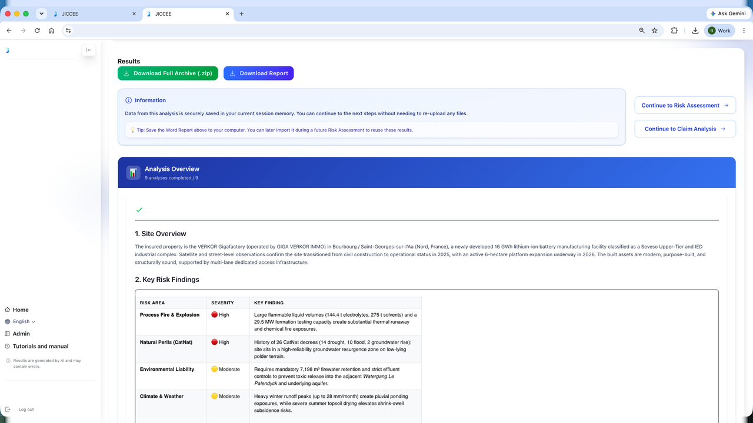Viewport: 753px width, 423px height.
Task: Open Home in the sidebar
Action: 16,310
